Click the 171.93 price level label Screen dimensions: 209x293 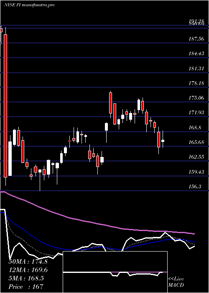coord(196,113)
